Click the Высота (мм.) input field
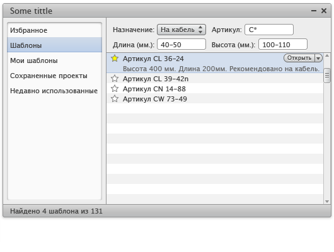This screenshot has height=252, width=334. coord(283,45)
